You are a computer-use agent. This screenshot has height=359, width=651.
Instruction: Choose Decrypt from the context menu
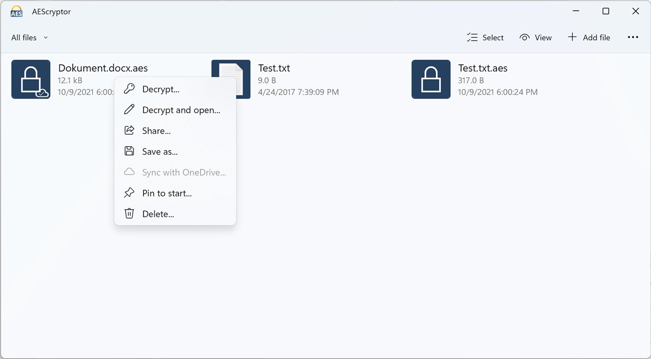[x=161, y=89]
